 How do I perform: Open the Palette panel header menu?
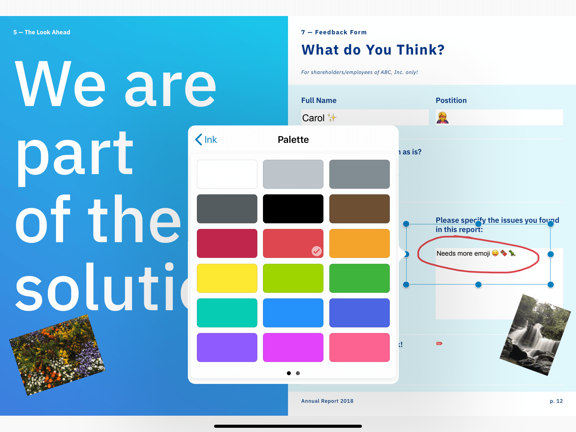click(293, 139)
